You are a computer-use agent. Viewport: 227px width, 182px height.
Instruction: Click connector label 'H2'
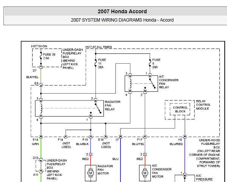pyautogui.click(x=180, y=140)
